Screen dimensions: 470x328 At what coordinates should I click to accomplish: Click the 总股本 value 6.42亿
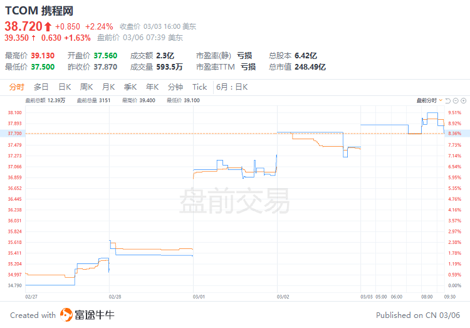point(306,56)
